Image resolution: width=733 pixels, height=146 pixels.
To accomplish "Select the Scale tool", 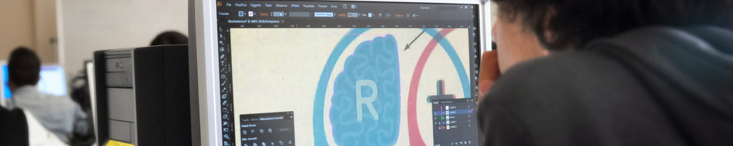I will point(225,116).
